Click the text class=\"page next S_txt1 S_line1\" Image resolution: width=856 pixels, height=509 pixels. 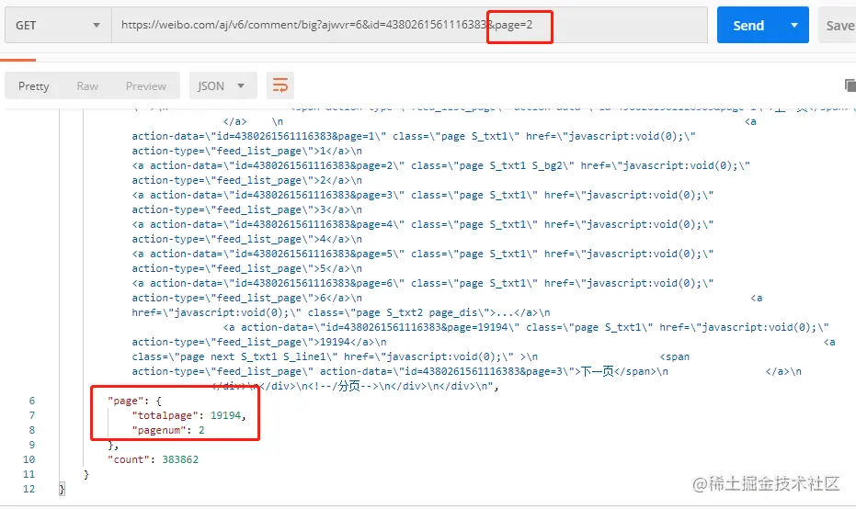(x=234, y=356)
